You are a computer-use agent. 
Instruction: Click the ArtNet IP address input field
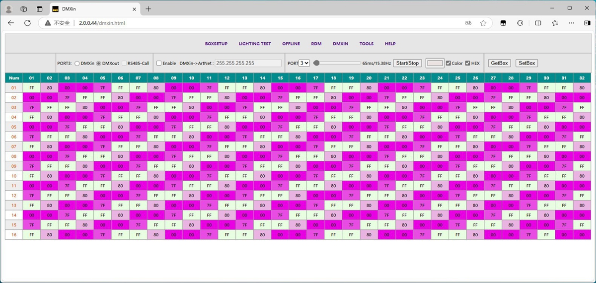(x=248, y=63)
